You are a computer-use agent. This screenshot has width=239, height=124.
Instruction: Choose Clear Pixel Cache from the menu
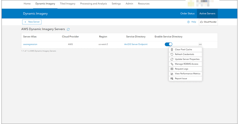click(185, 50)
